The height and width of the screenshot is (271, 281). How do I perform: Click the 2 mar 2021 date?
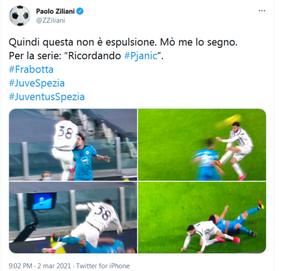pyautogui.click(x=54, y=266)
